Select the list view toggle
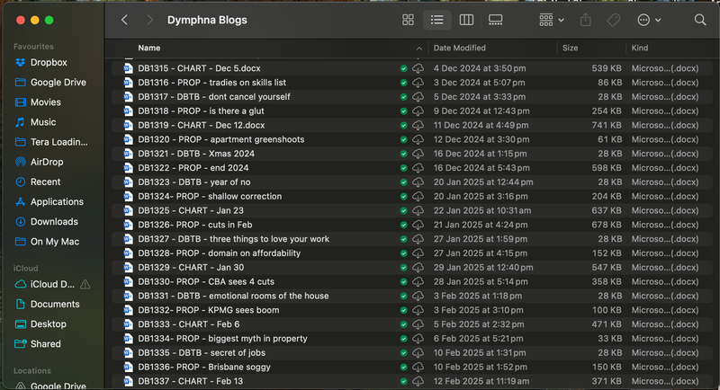 coord(436,20)
